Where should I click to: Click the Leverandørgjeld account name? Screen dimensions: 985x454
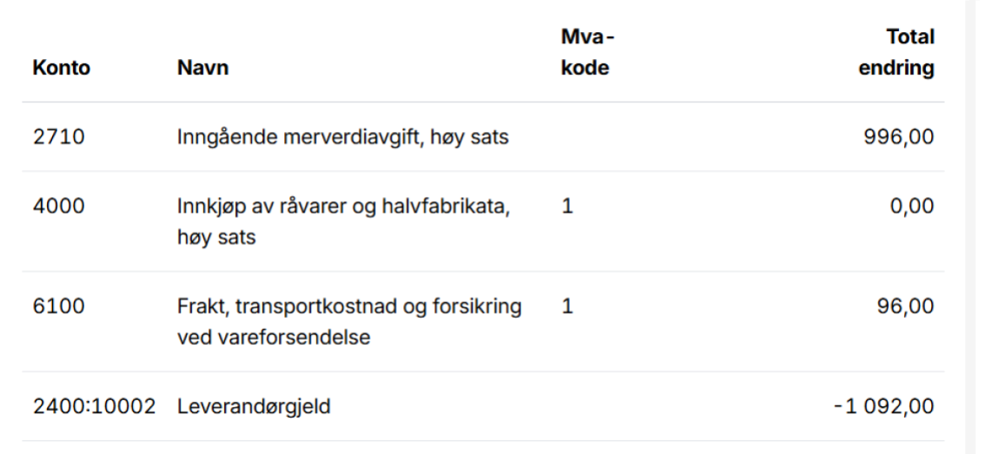coord(254,406)
